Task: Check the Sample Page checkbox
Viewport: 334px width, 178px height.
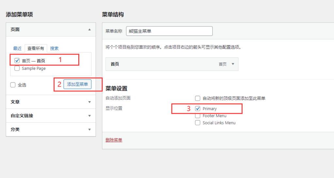Action: pos(17,68)
